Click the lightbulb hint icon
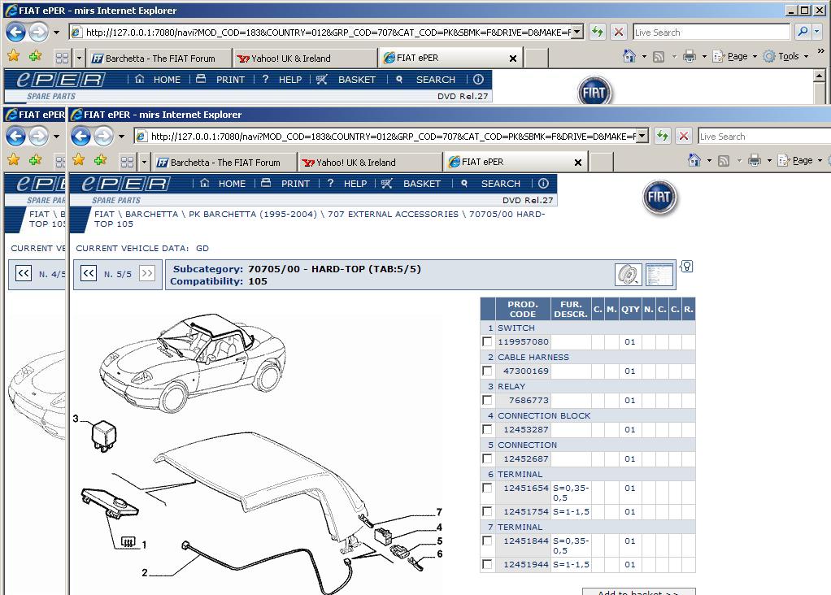The width and height of the screenshot is (831, 595). click(x=686, y=267)
